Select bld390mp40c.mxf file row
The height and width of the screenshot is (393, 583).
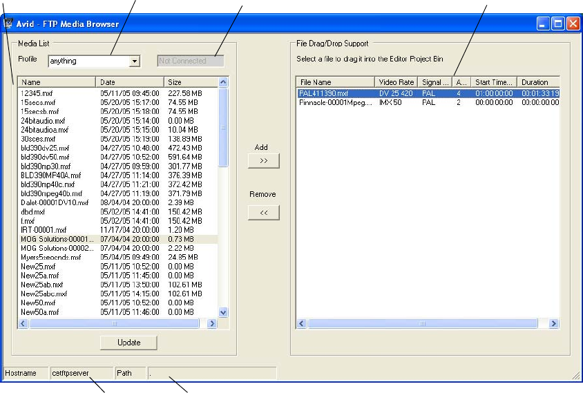[x=118, y=184]
